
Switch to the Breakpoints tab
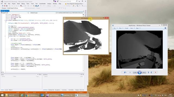point(51,90)
